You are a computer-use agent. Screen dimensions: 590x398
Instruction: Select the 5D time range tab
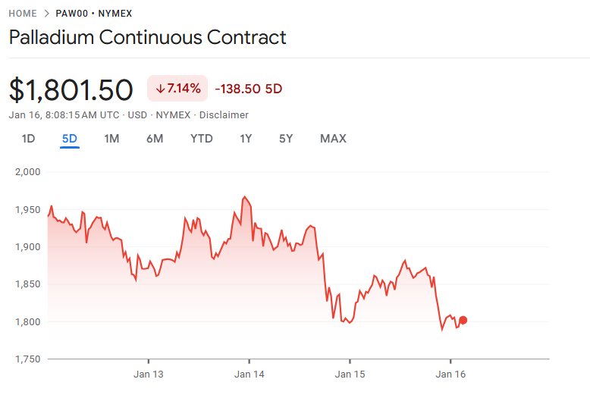70,138
